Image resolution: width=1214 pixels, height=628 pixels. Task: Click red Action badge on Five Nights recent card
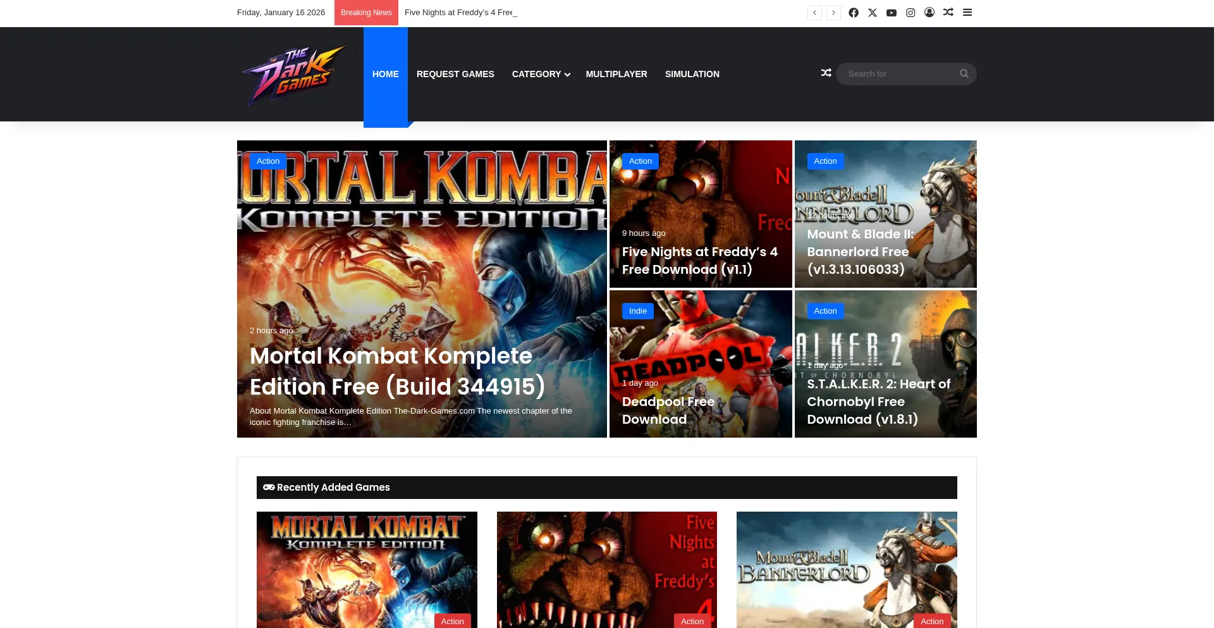[692, 621]
